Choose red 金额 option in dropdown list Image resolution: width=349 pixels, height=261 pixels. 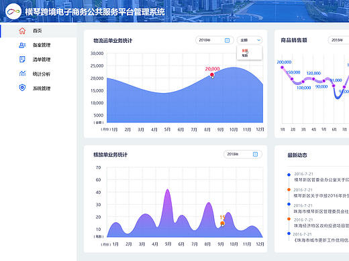[x=244, y=51]
